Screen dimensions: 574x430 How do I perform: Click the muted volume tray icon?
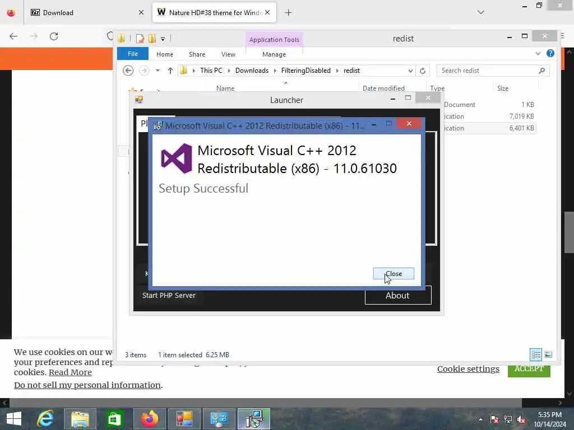click(x=521, y=419)
